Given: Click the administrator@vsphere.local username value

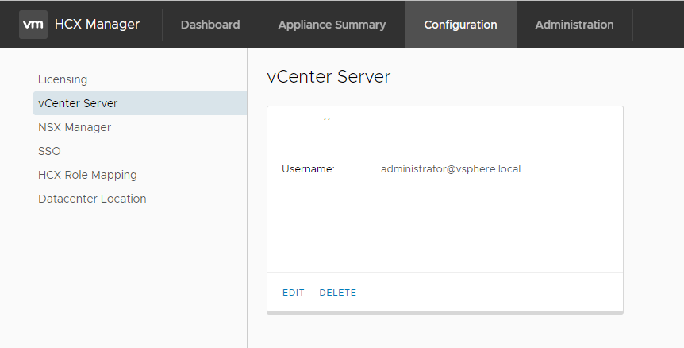Looking at the screenshot, I should tap(451, 168).
